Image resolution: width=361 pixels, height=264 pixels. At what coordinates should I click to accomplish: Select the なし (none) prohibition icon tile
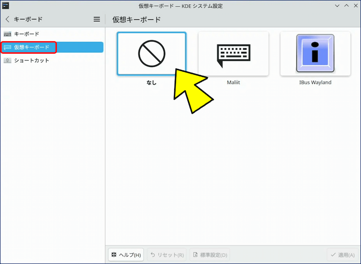pyautogui.click(x=151, y=53)
